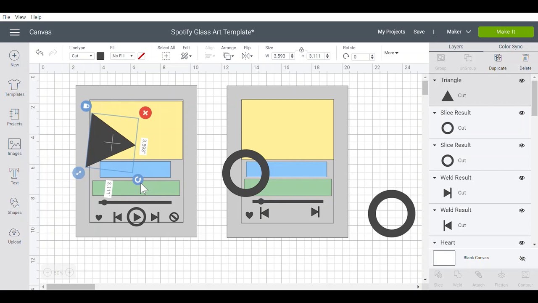This screenshot has height=303, width=538.
Task: Select the Text tool
Action: point(14,176)
